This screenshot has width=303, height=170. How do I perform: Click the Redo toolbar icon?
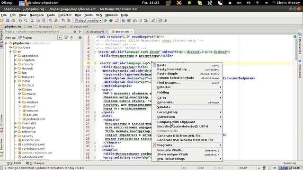pos(26,20)
